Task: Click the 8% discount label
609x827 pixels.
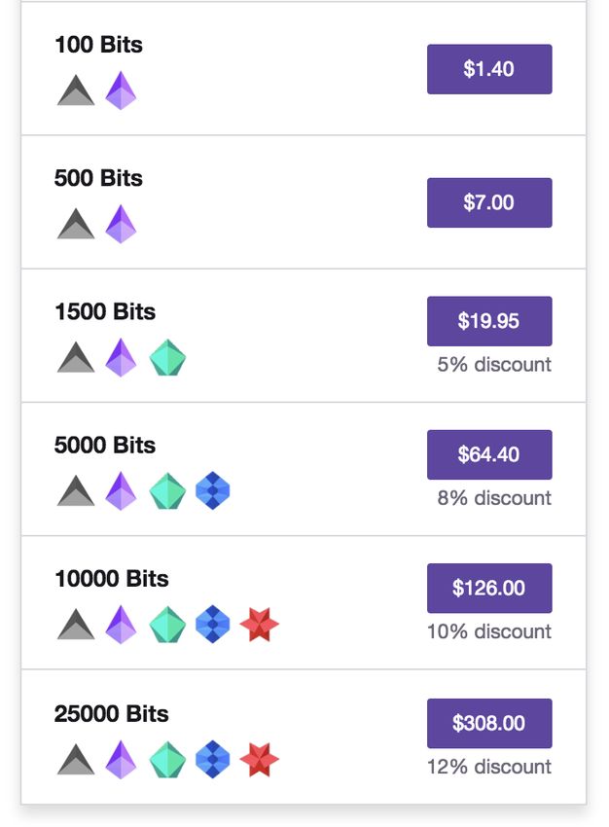Action: click(x=494, y=498)
